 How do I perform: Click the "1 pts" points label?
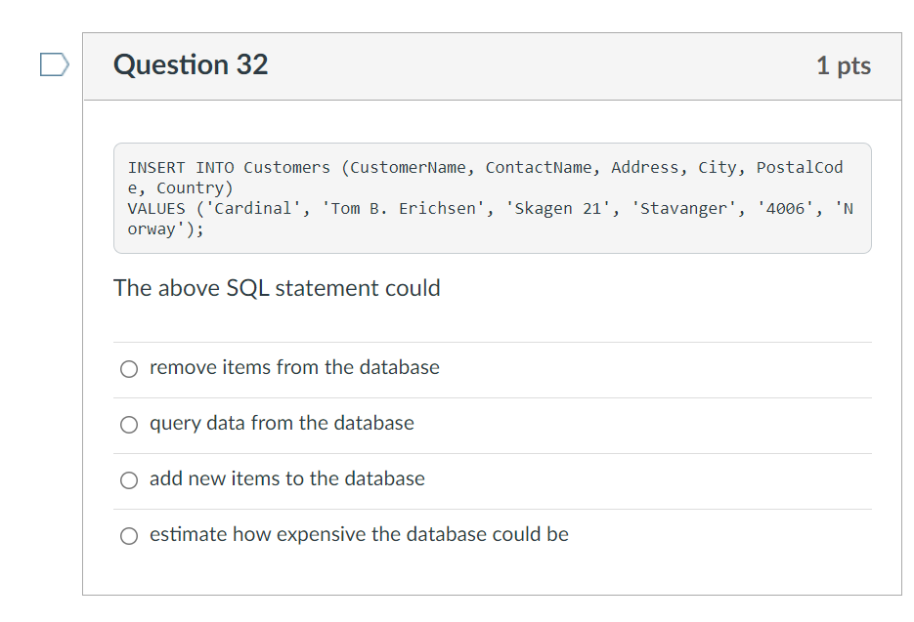[843, 65]
